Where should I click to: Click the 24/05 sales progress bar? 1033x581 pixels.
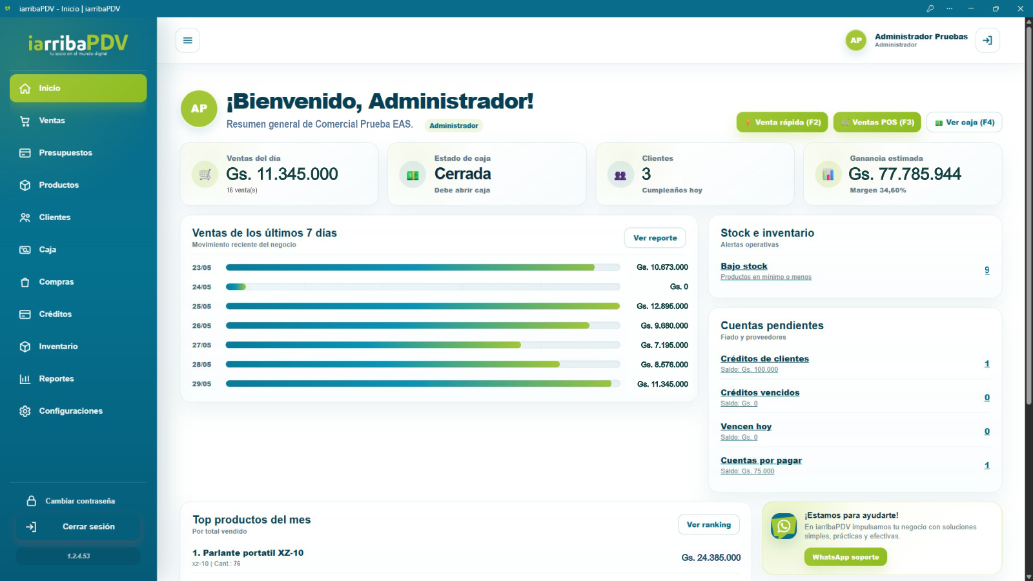coord(423,287)
